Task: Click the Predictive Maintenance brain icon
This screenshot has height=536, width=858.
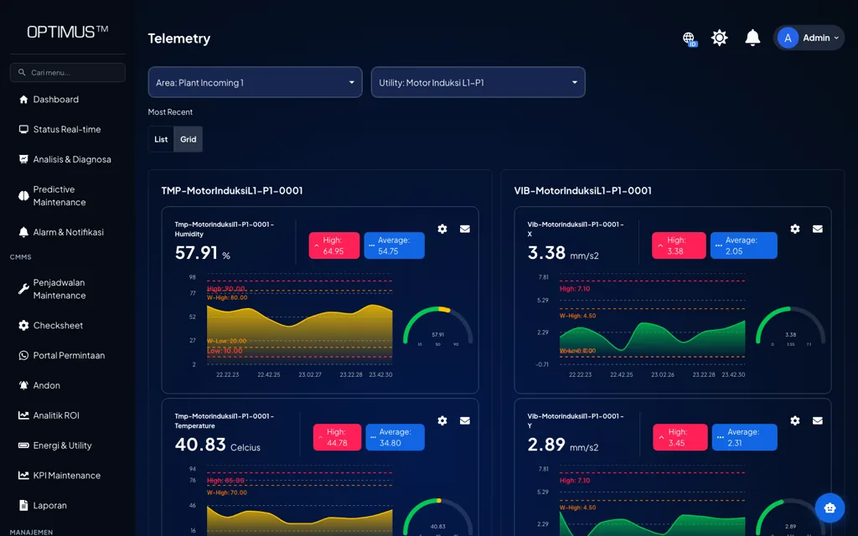Action: point(23,196)
